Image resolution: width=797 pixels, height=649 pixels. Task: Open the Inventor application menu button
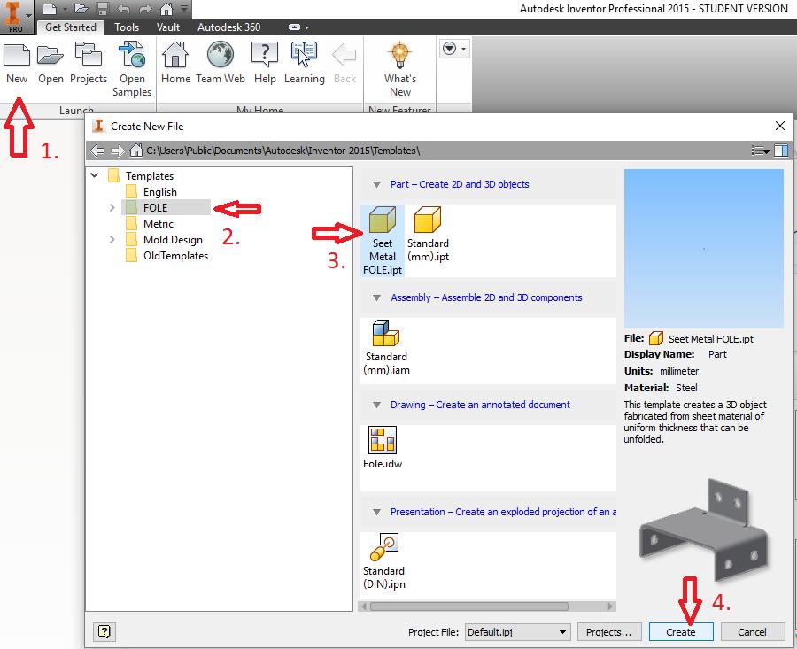[16, 17]
